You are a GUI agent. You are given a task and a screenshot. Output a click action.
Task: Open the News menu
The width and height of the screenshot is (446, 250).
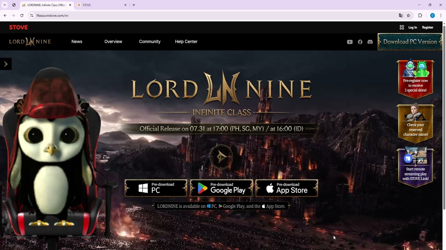point(77,42)
